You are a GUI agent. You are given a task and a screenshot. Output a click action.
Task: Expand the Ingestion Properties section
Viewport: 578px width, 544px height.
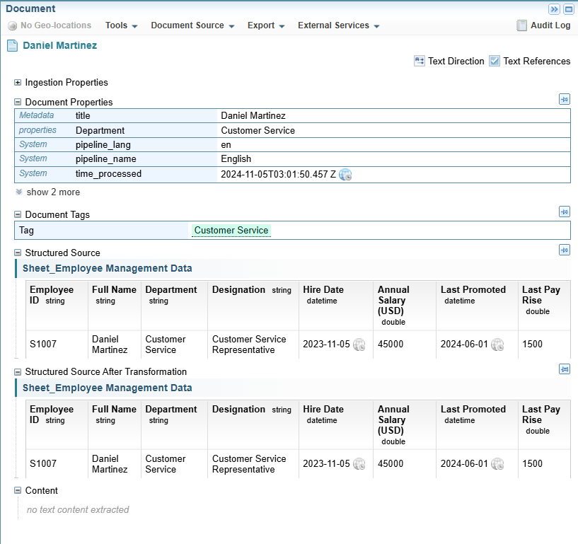(x=18, y=83)
